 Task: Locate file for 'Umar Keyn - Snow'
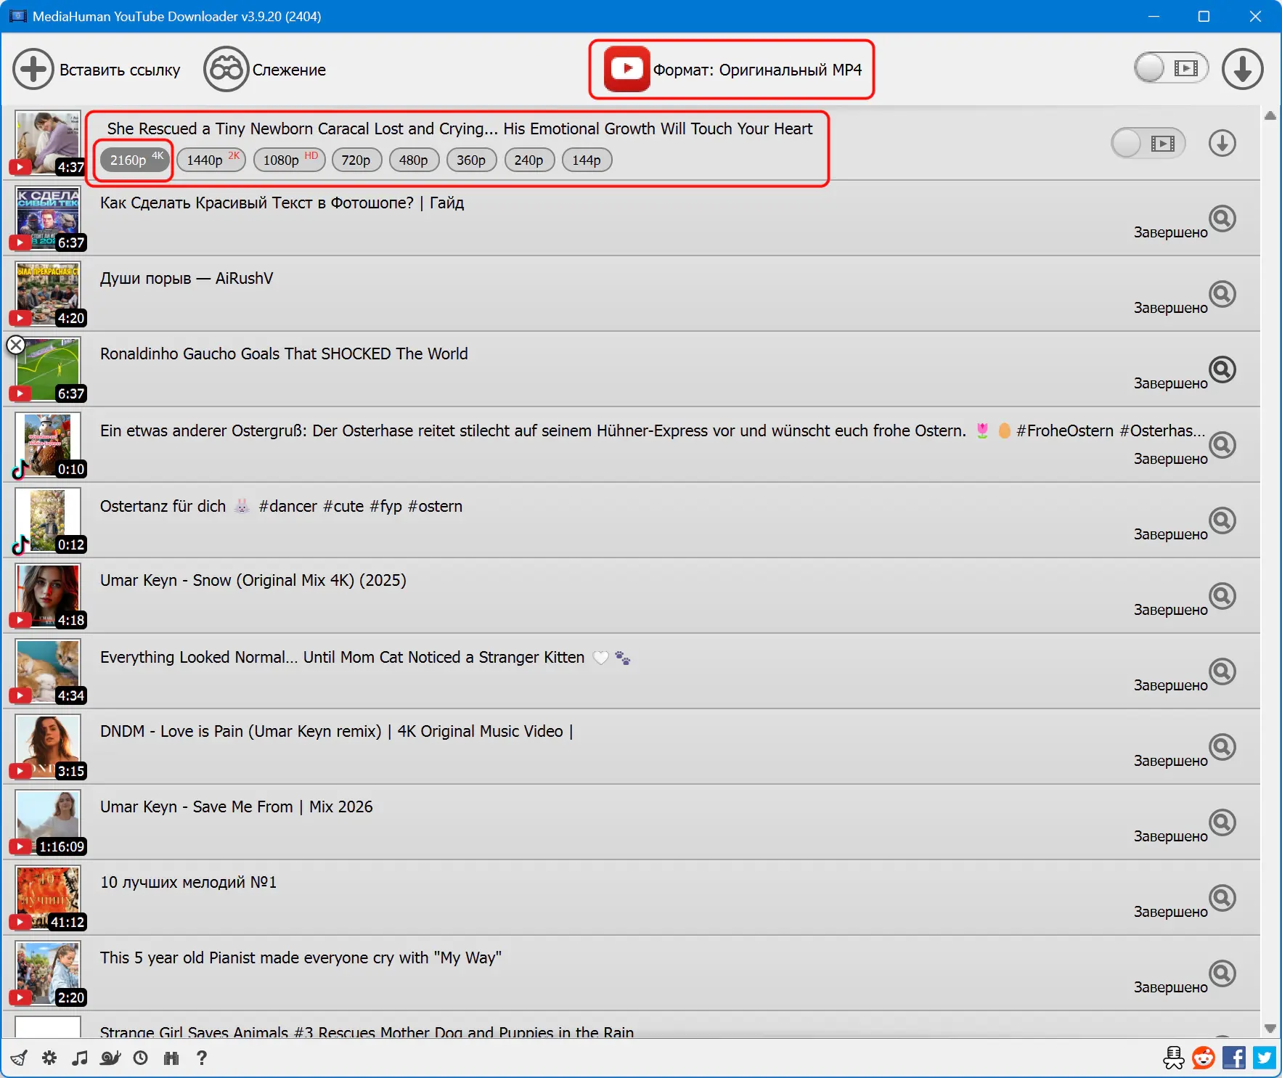1222,596
